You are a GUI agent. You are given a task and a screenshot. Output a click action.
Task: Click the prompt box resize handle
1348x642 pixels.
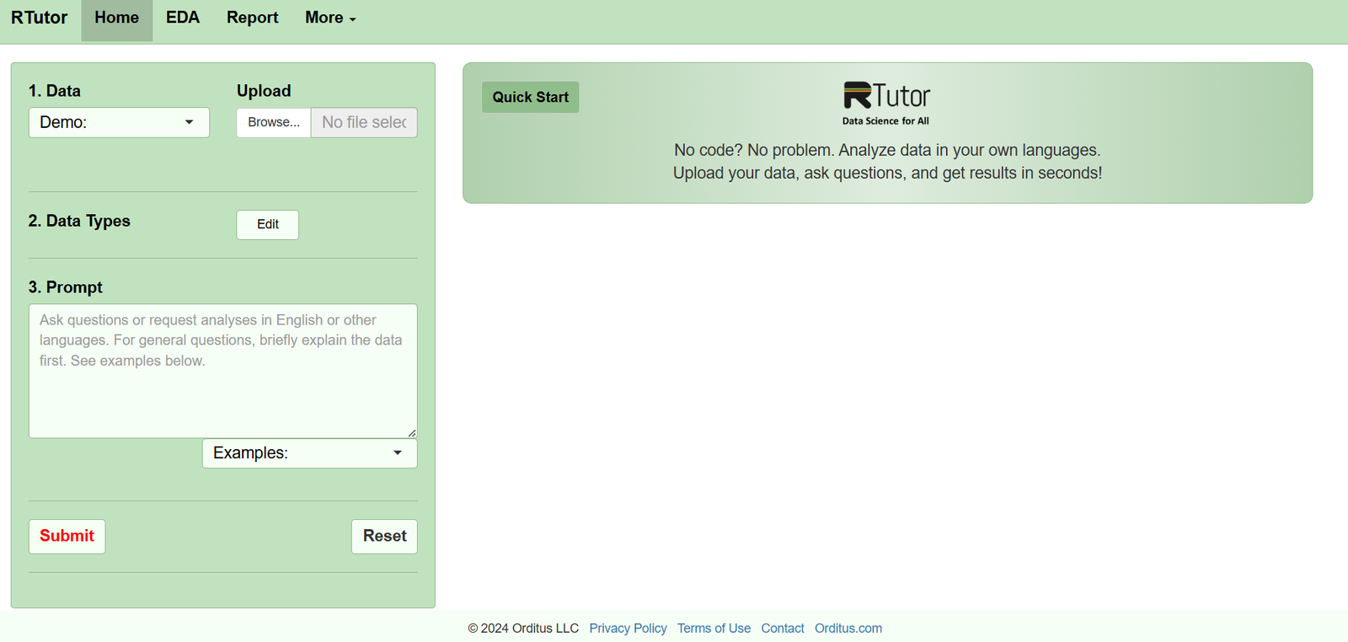[x=412, y=433]
